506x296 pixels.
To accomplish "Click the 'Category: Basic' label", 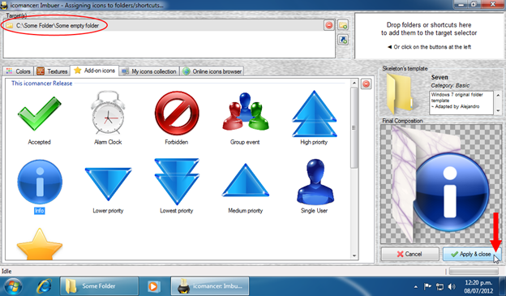I will (x=450, y=85).
